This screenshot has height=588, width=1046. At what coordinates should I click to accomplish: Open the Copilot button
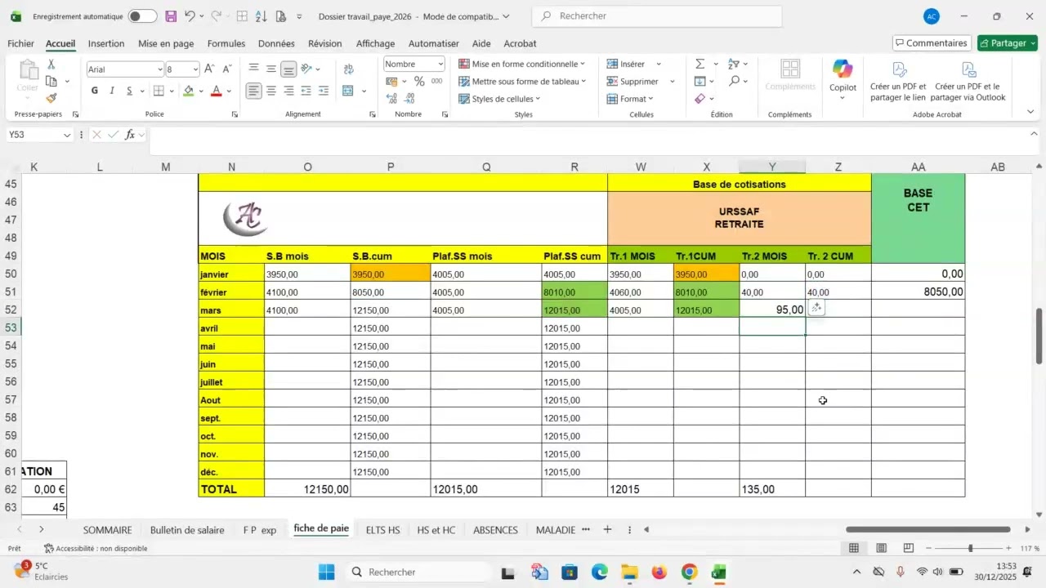[x=843, y=78]
